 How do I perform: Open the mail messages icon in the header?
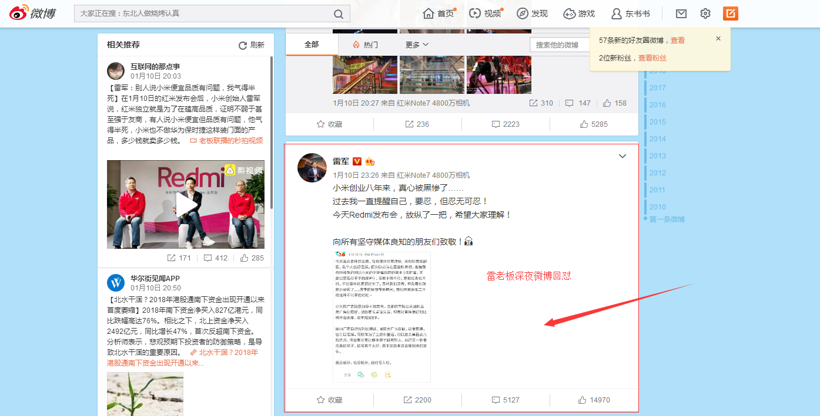[x=681, y=13]
